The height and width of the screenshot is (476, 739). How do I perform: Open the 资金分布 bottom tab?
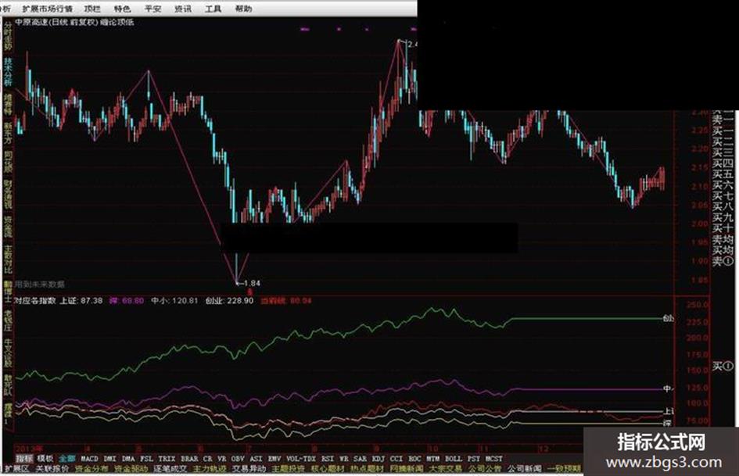(92, 469)
